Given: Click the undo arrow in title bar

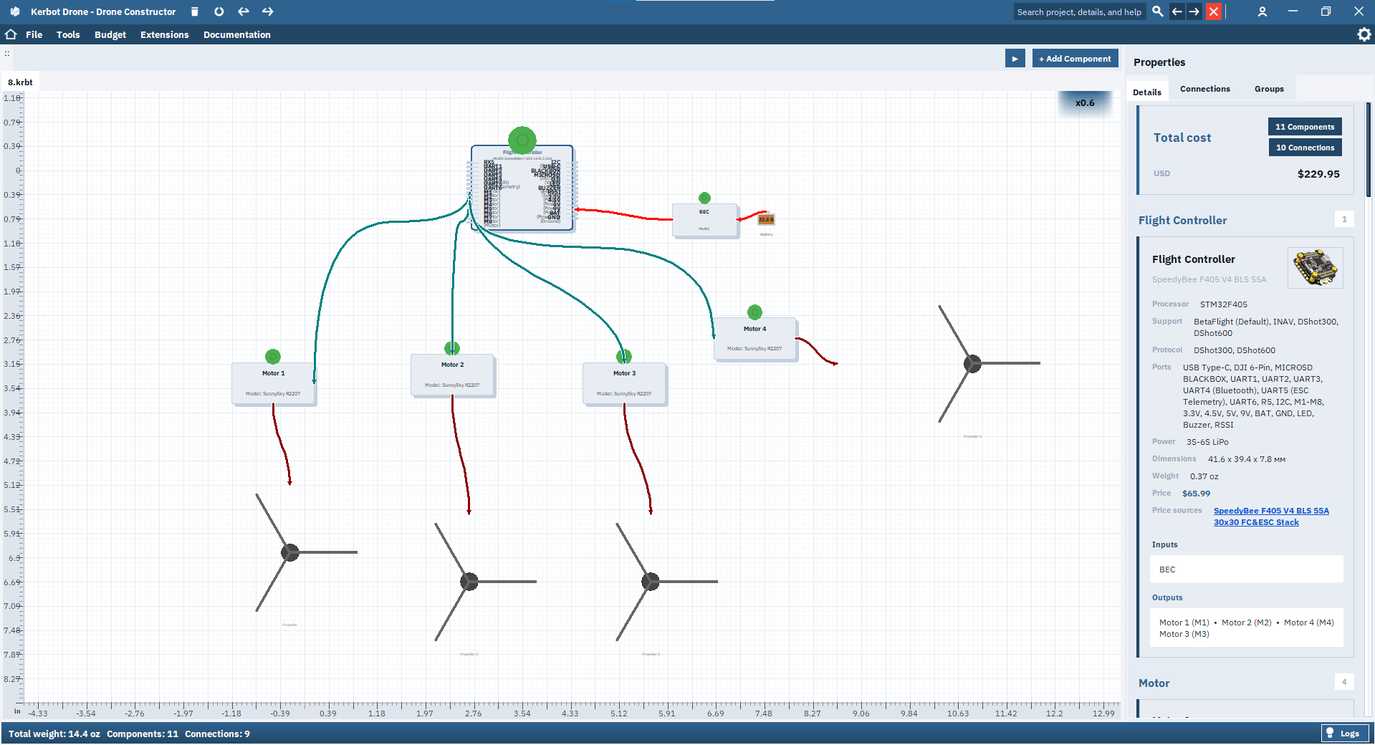Looking at the screenshot, I should click(x=244, y=11).
